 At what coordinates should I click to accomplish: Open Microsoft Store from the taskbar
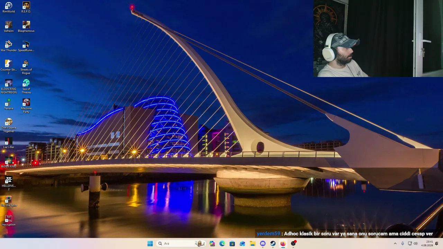(x=232, y=243)
